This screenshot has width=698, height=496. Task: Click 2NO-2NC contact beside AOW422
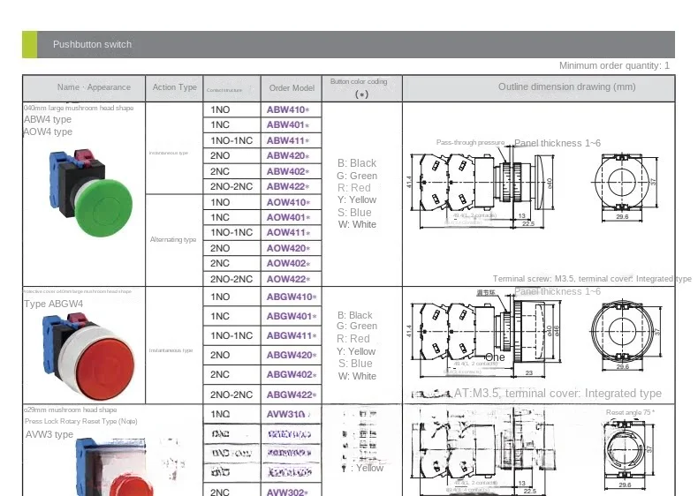(231, 280)
